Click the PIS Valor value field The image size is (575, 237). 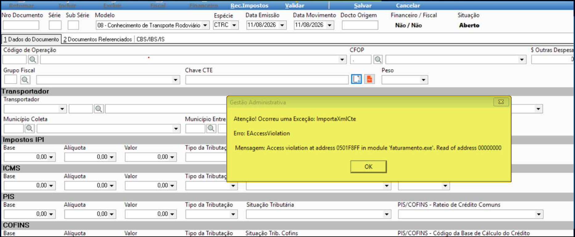(x=151, y=214)
